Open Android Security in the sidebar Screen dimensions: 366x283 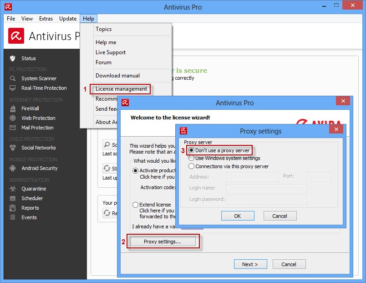40,168
